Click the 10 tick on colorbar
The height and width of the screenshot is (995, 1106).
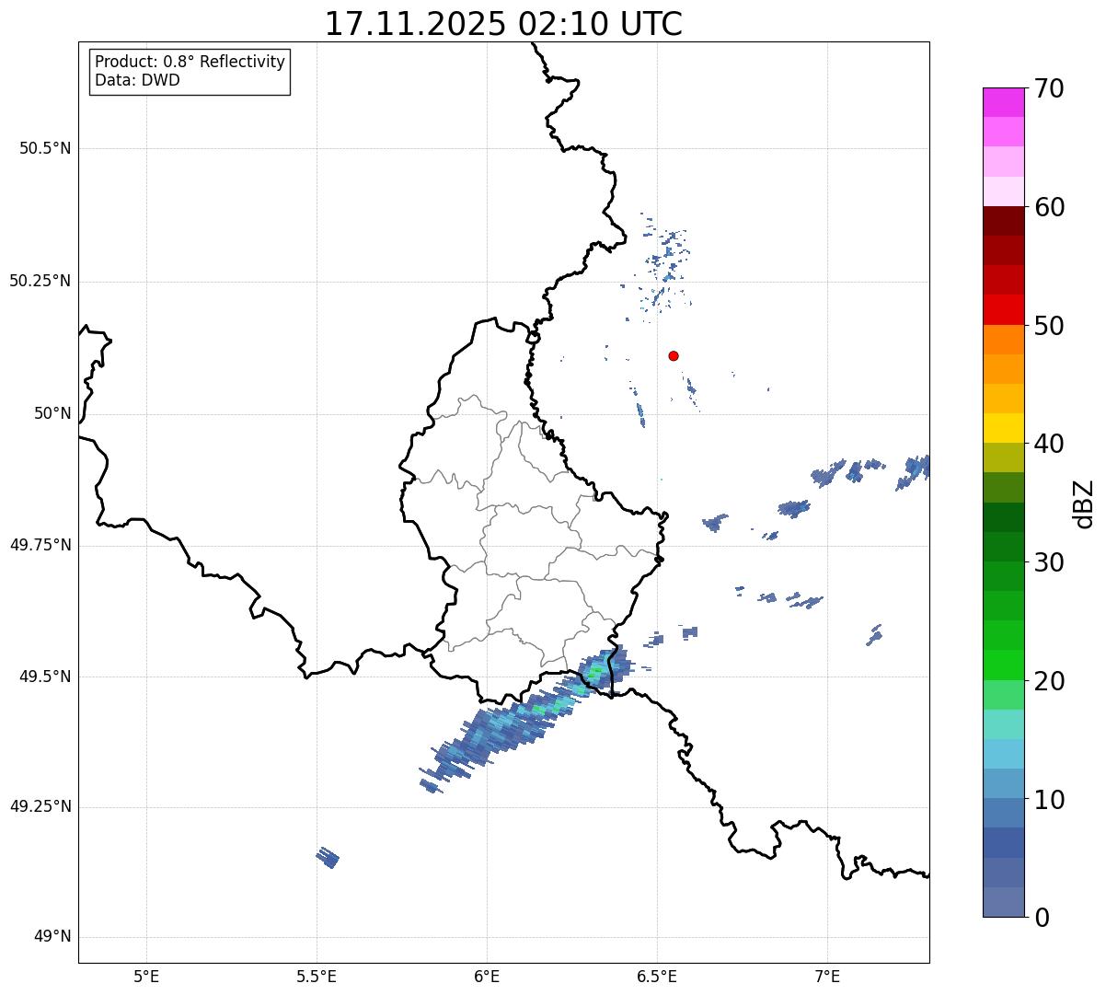(x=1049, y=800)
